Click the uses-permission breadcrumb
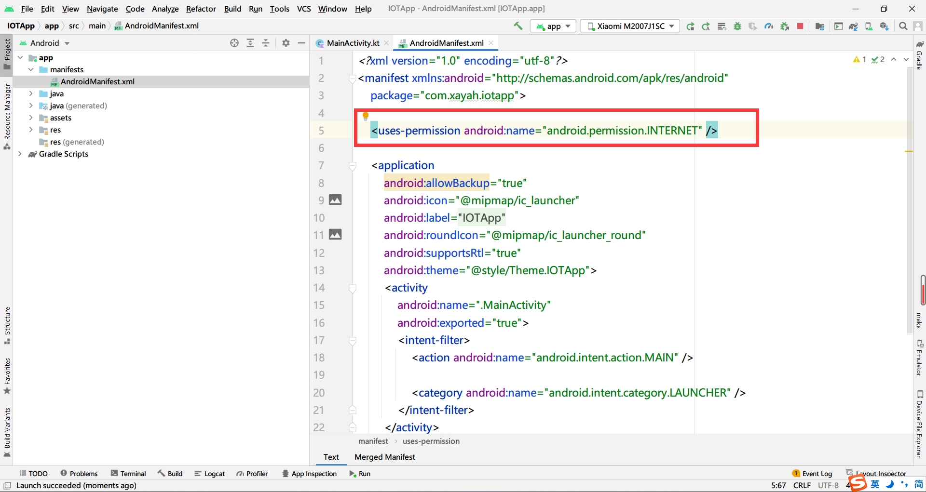The image size is (926, 492). tap(431, 441)
